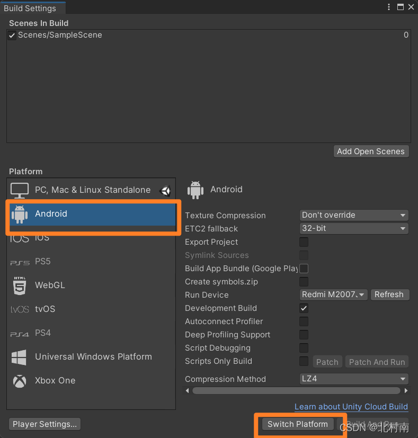This screenshot has width=418, height=438.
Task: Toggle the Deep Profiling Support checkbox
Action: point(304,335)
